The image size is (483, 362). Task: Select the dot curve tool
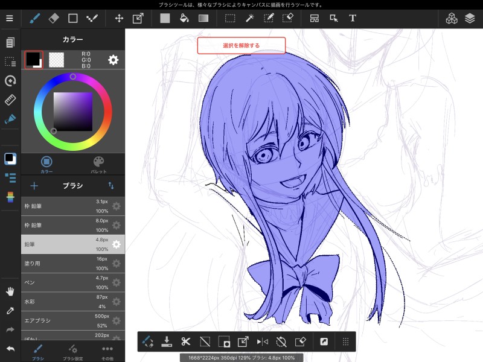click(x=92, y=18)
